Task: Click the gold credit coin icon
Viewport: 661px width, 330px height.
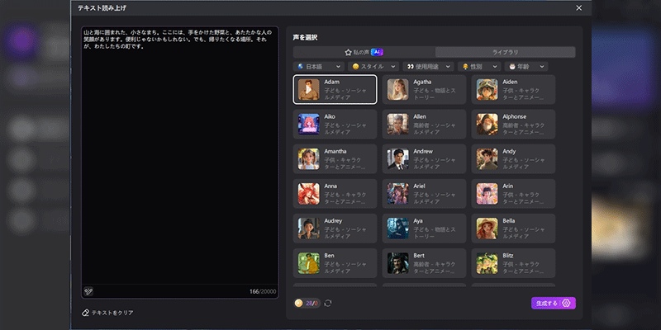Action: coord(298,303)
